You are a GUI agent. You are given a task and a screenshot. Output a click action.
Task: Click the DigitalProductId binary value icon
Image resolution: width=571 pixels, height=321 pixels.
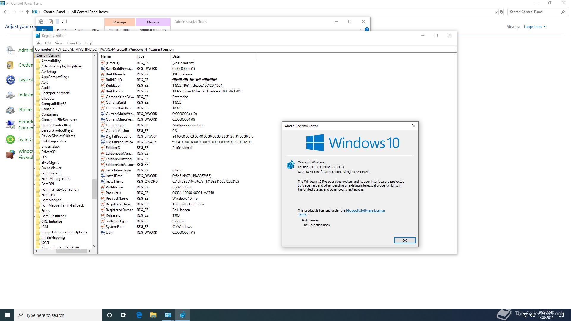(103, 136)
